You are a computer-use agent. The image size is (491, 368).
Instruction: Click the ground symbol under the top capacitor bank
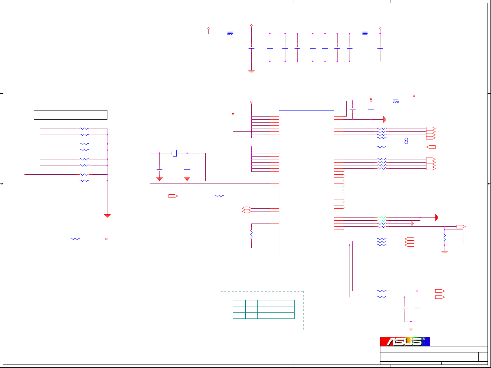251,71
